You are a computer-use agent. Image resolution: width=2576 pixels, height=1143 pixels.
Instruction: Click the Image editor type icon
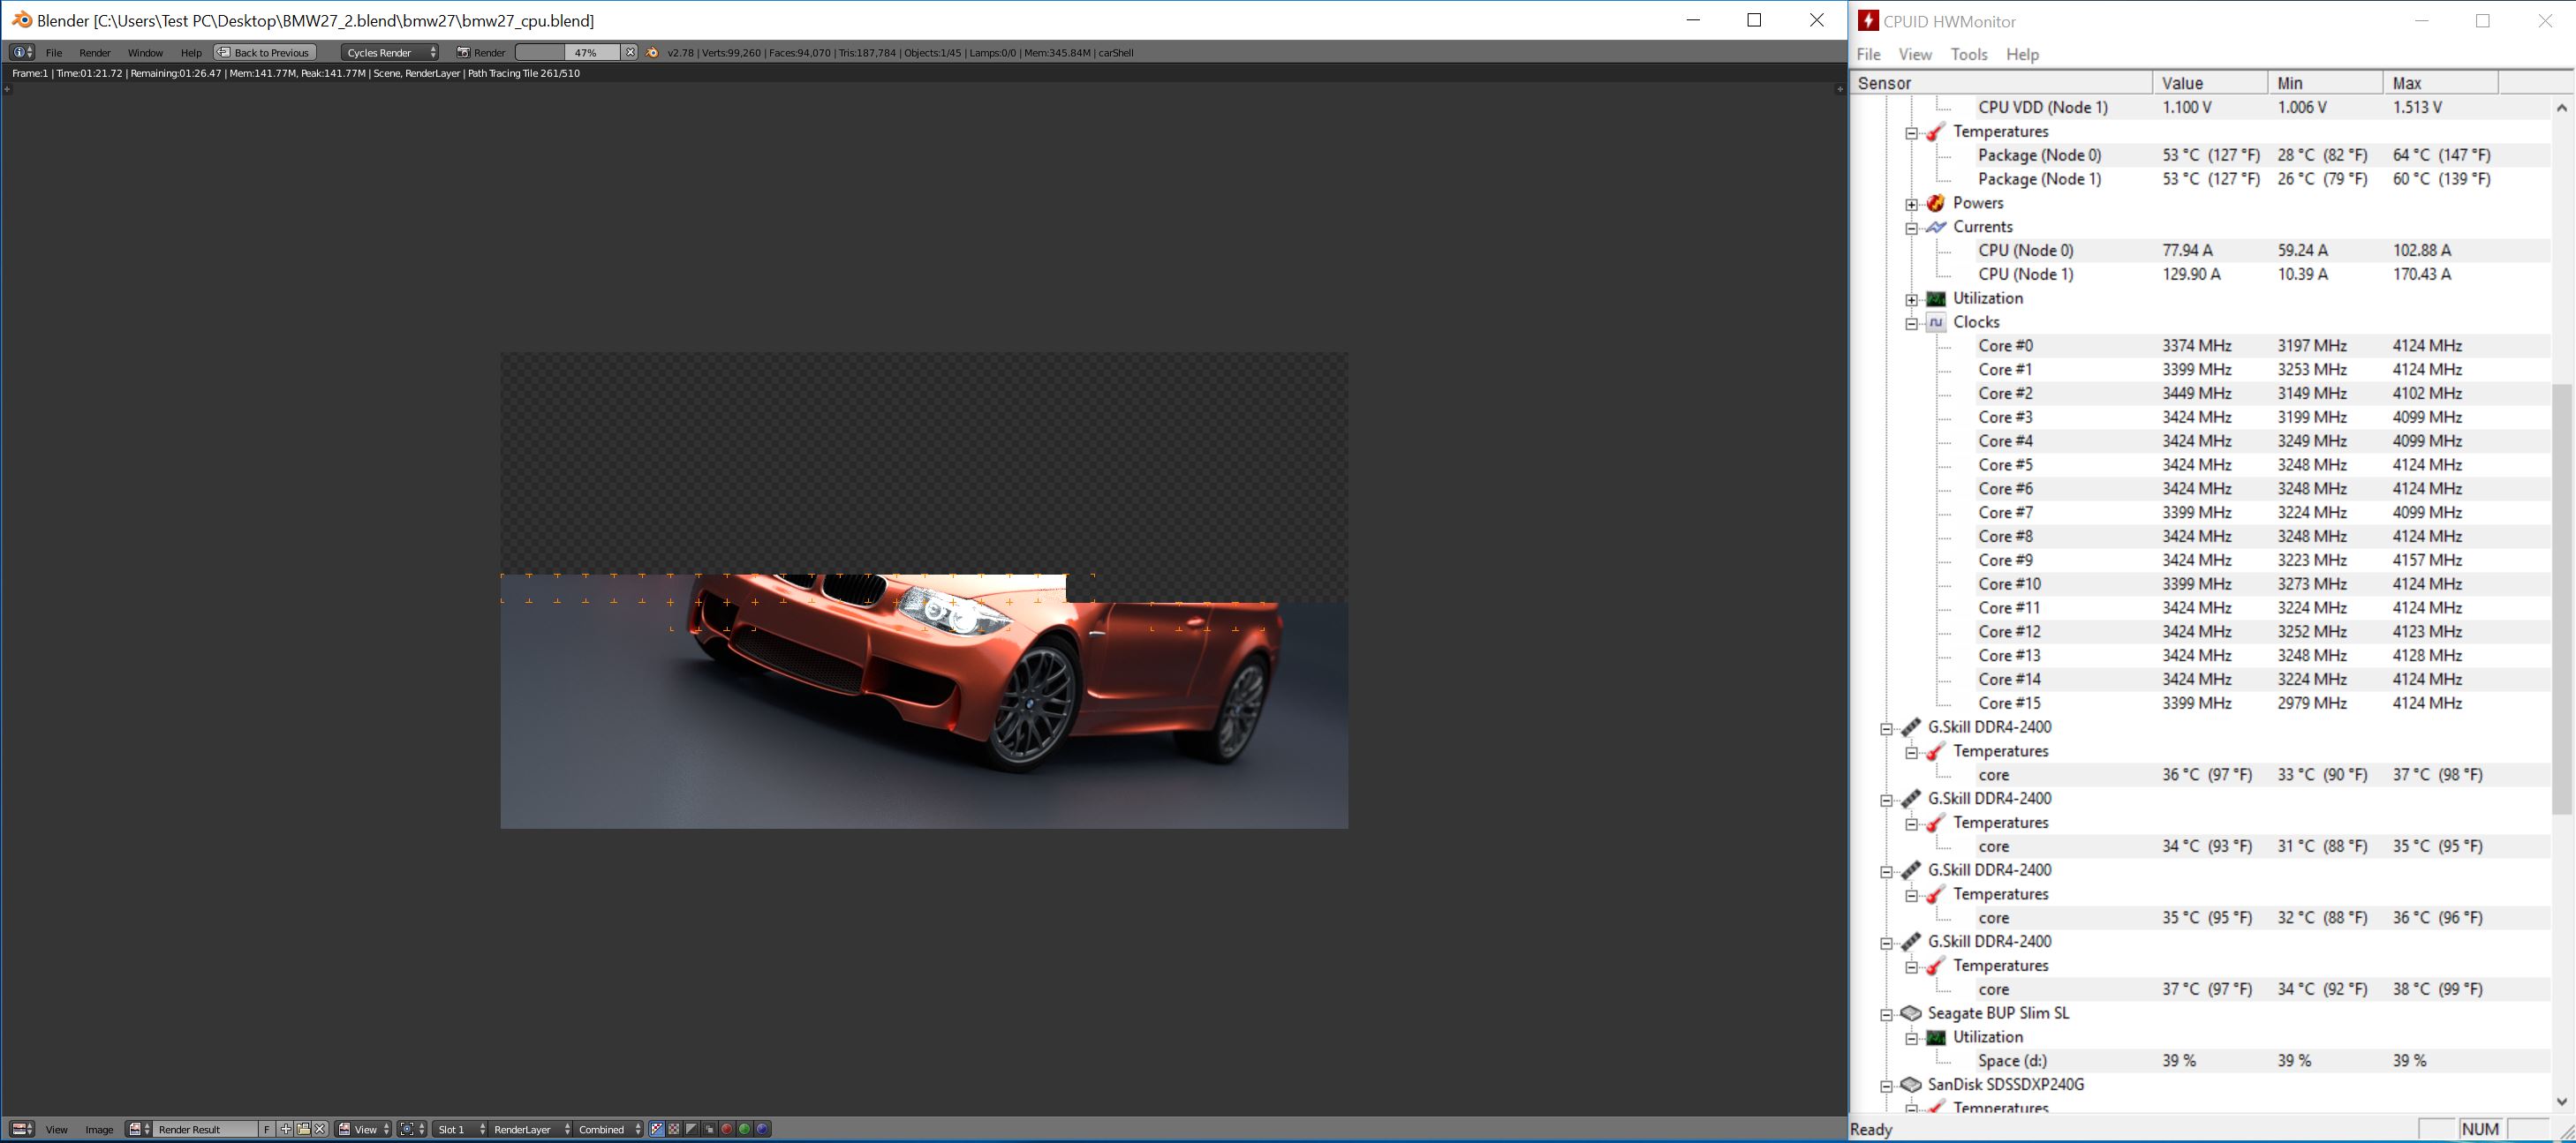coord(21,1129)
